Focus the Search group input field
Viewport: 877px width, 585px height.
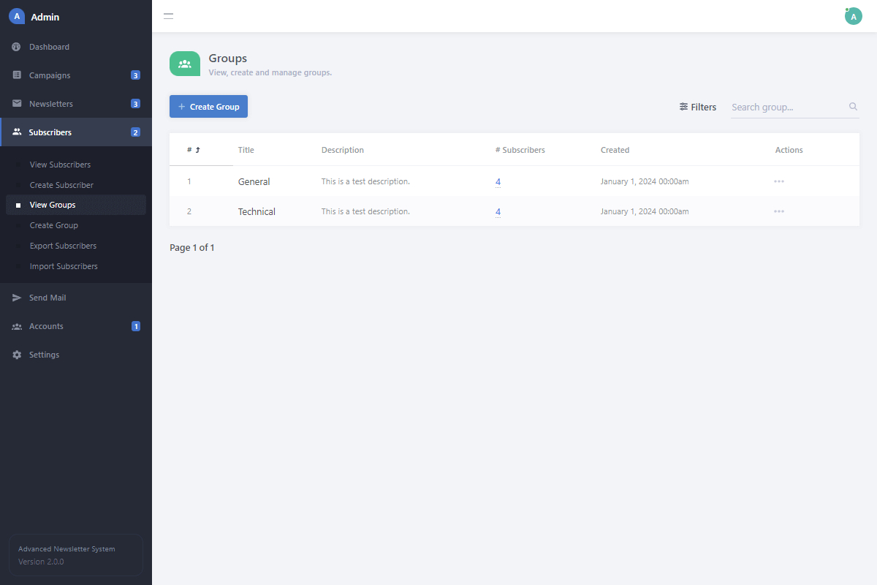point(788,107)
